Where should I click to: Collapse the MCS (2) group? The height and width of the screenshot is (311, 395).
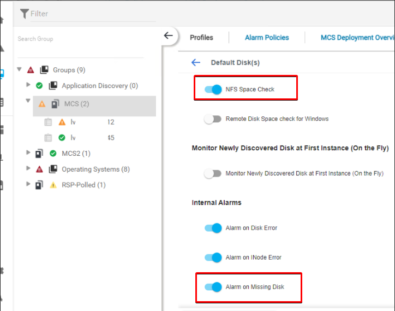tap(28, 101)
